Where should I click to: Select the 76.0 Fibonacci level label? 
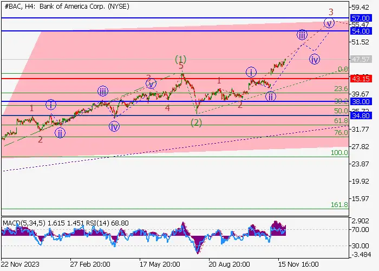point(341,133)
